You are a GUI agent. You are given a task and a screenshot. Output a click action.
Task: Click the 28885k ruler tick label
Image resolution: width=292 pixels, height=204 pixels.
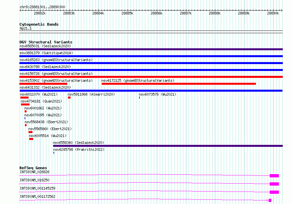pos(127,13)
